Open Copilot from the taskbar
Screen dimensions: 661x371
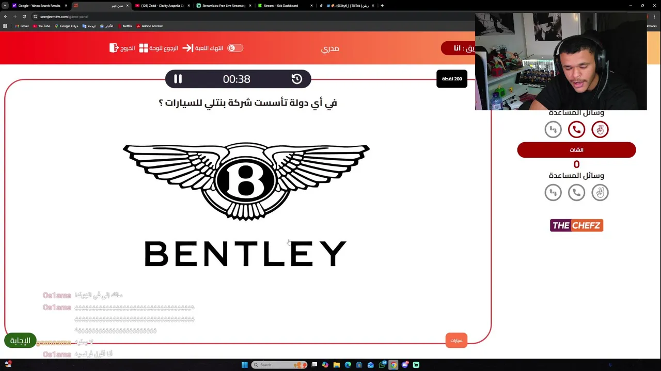325,365
